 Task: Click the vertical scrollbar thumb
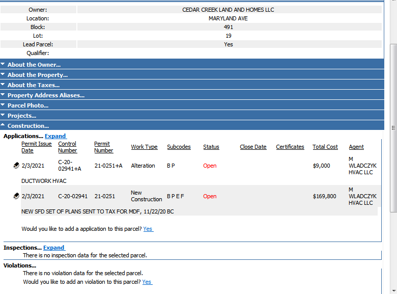393,128
